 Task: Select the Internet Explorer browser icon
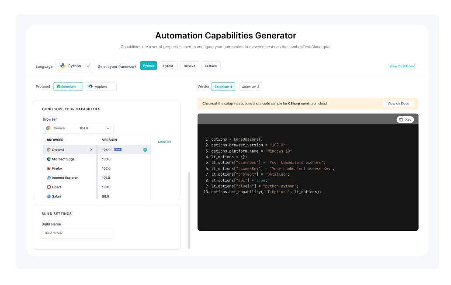(x=48, y=177)
